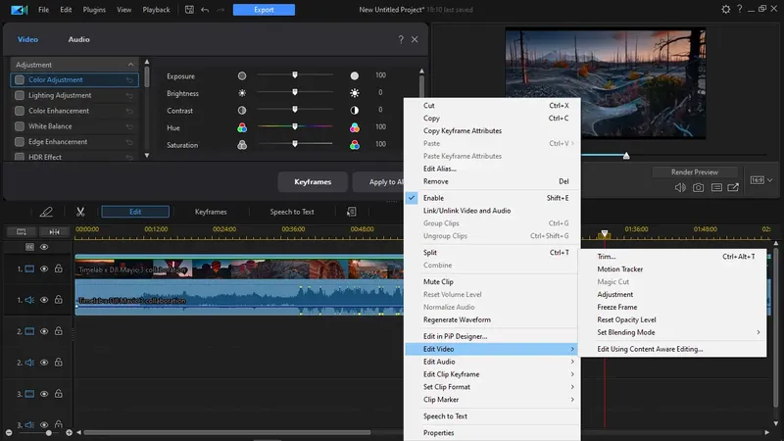Expand the Set Blending Mode submenu
This screenshot has width=784, height=441.
(x=758, y=332)
